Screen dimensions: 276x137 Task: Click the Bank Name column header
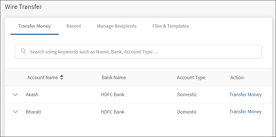point(114,77)
